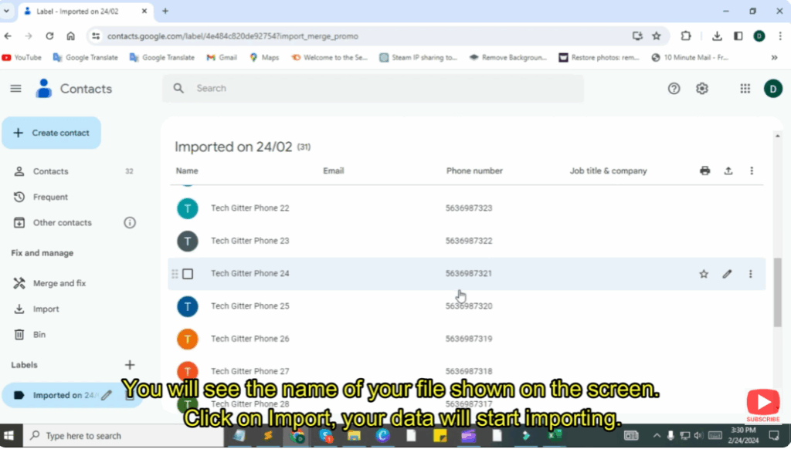Image resolution: width=791 pixels, height=449 pixels.
Task: Open Import in the sidebar
Action: pos(46,309)
